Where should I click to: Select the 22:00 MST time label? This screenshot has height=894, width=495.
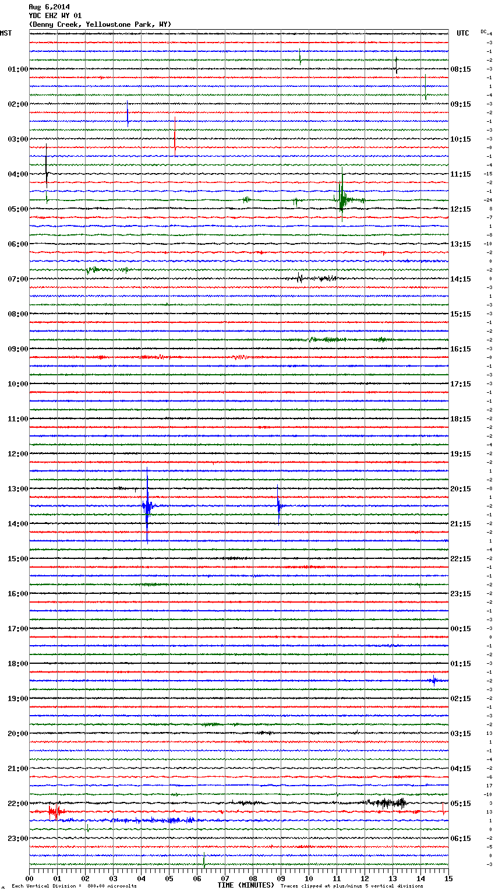(x=18, y=804)
